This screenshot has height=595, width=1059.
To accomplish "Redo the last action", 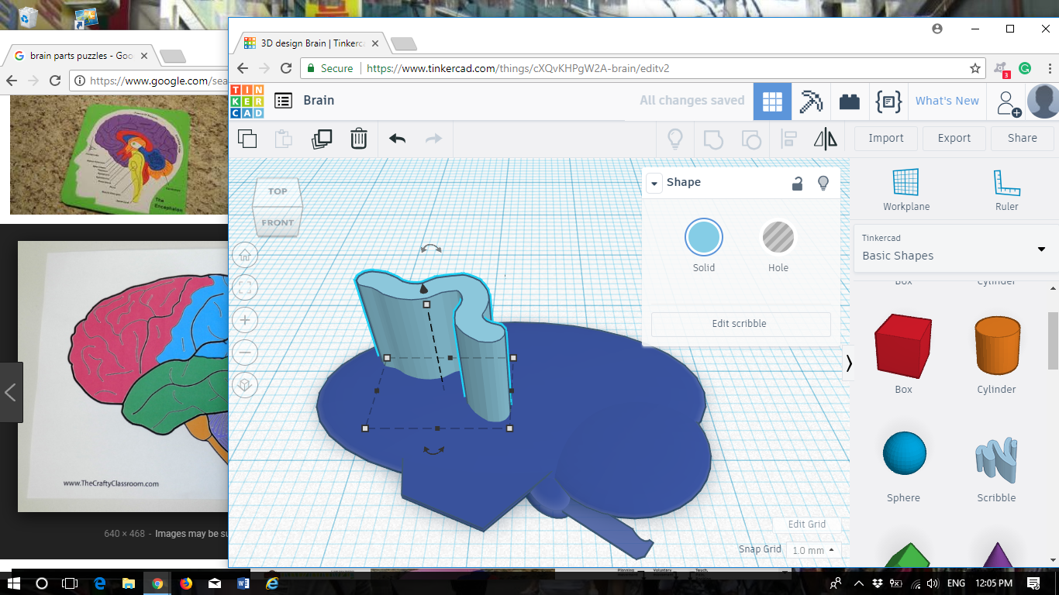I will click(433, 139).
